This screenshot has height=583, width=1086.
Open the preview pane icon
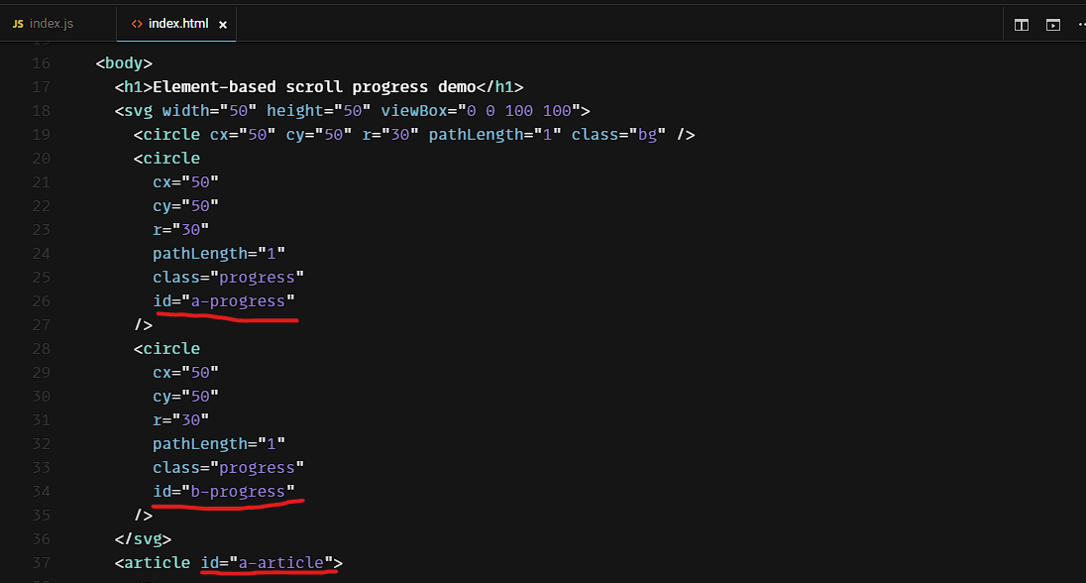(x=1053, y=25)
